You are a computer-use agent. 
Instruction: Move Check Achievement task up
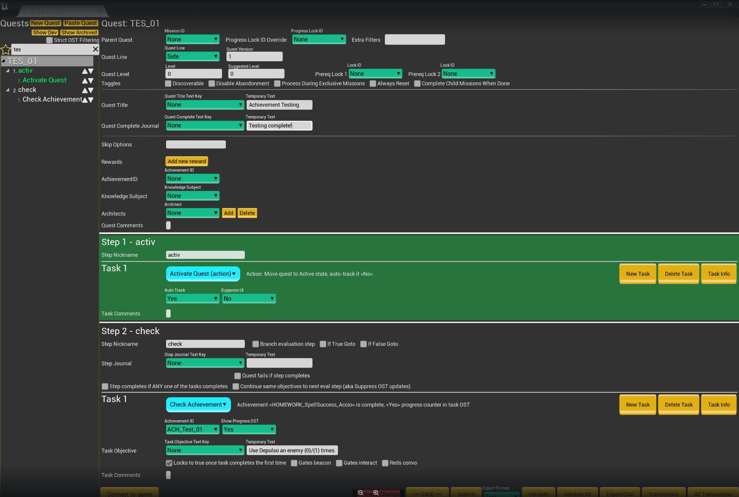pyautogui.click(x=85, y=100)
